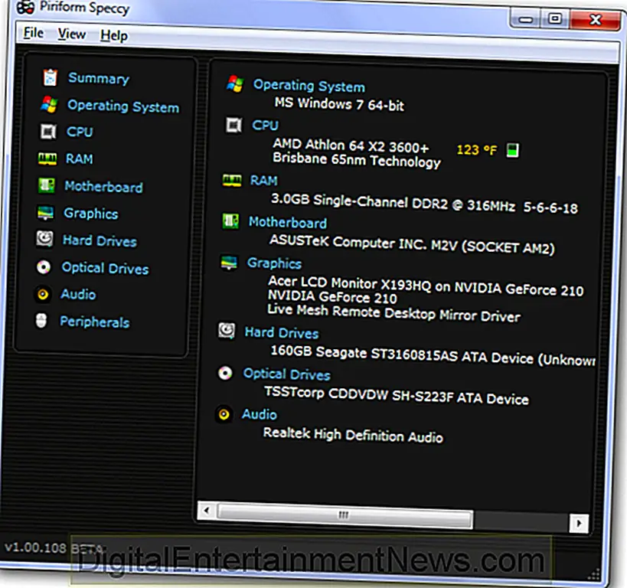Click the Optical Drives disc icon in sidebar
The height and width of the screenshot is (588, 627).
tap(44, 266)
